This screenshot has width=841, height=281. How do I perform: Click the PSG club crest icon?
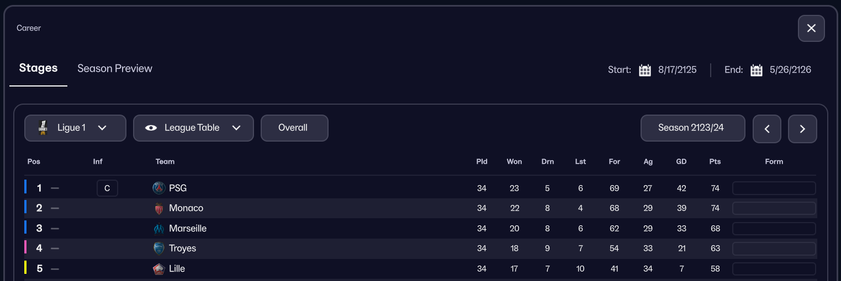coord(159,188)
